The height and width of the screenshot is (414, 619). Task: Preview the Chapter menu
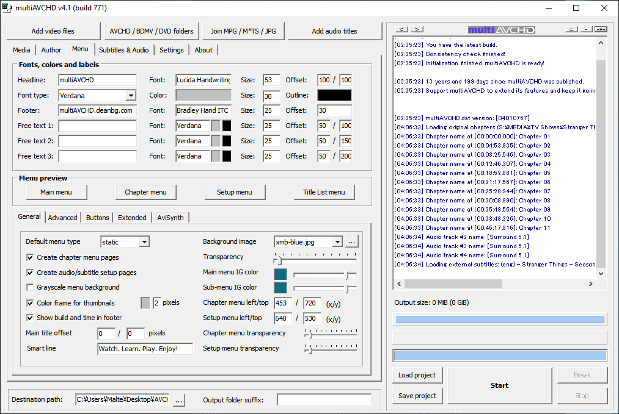pos(145,192)
